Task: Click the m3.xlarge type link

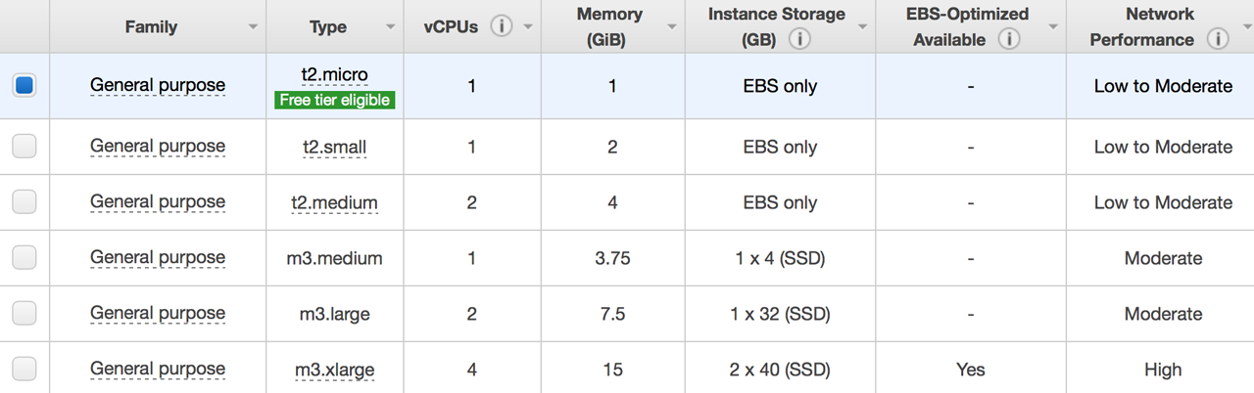Action: 334,370
